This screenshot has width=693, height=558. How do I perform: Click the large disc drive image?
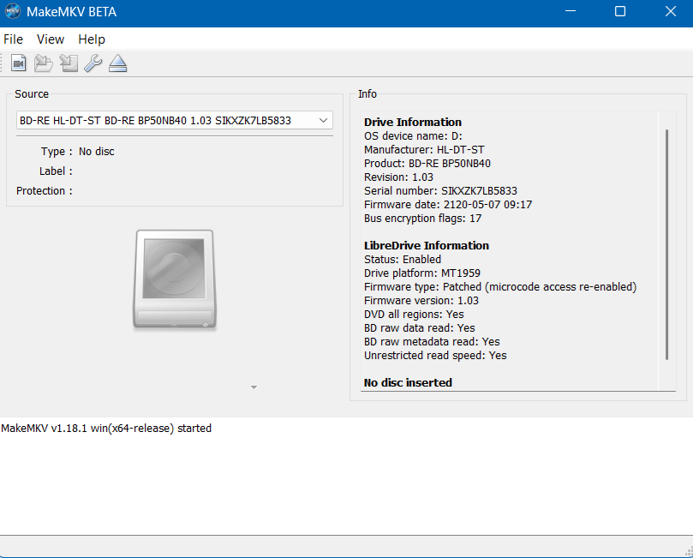click(174, 279)
